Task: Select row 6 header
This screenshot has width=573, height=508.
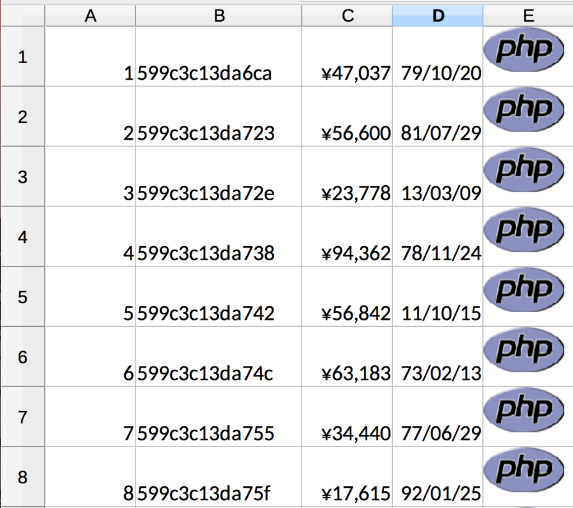Action: tap(22, 357)
